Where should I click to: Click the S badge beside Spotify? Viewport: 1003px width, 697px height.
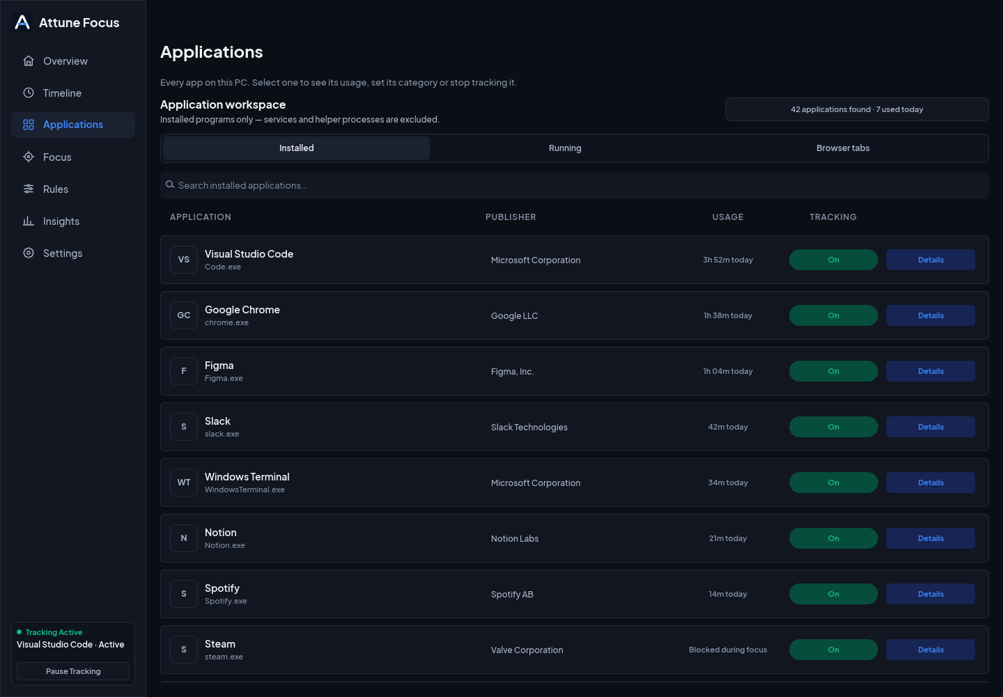pos(184,594)
